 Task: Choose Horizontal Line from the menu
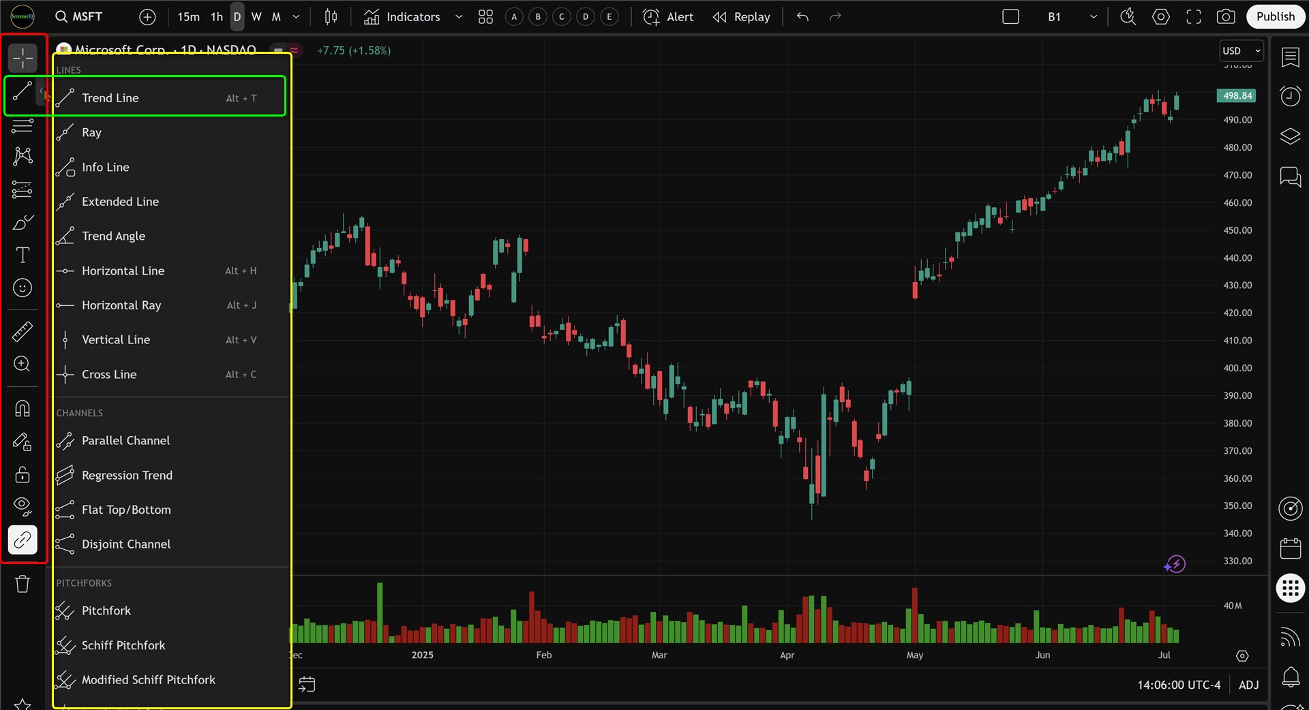(169, 271)
